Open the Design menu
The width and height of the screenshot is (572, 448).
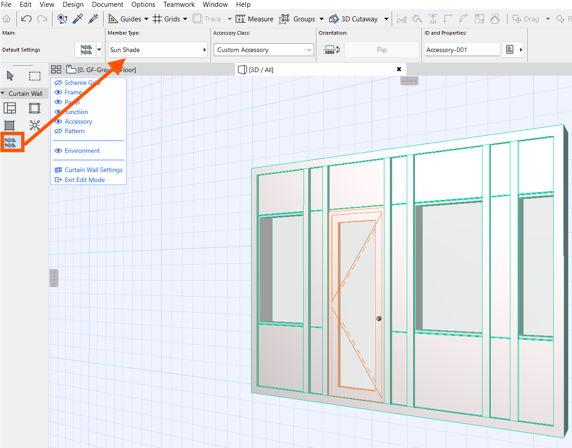point(73,5)
